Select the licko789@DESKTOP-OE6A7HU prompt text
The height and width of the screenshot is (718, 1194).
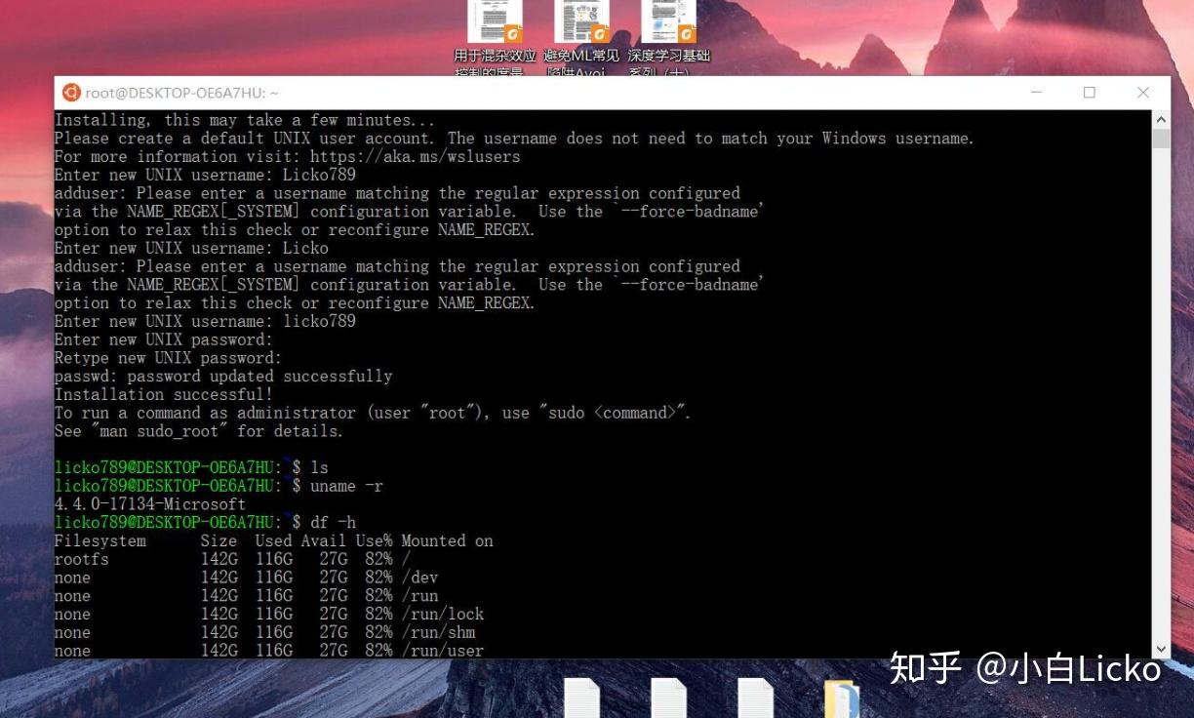tap(166, 466)
